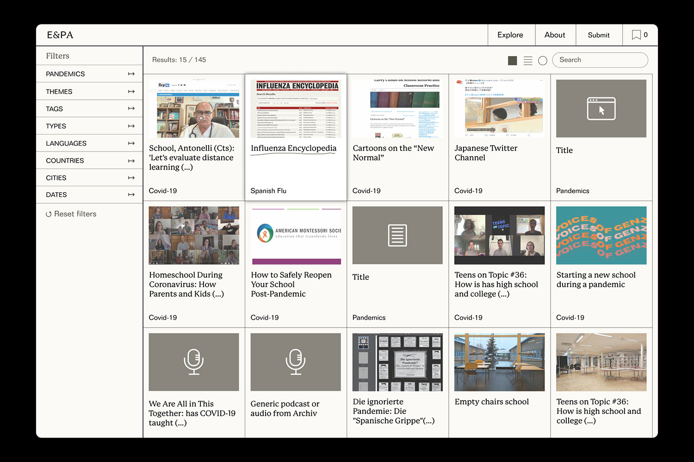Switch to grid view icon

[512, 61]
